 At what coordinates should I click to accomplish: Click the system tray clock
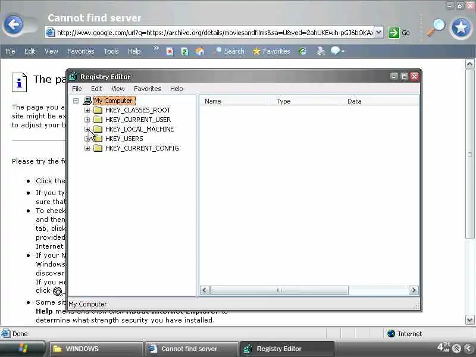[x=443, y=347]
